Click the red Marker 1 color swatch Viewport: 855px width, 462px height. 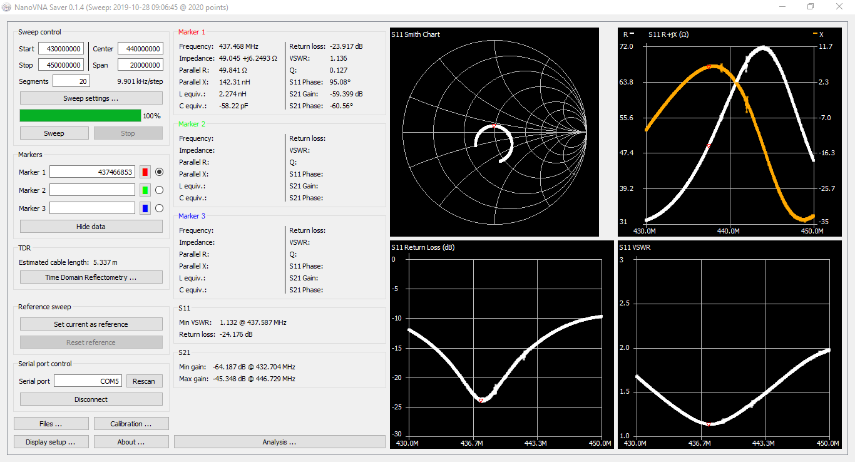coord(145,172)
